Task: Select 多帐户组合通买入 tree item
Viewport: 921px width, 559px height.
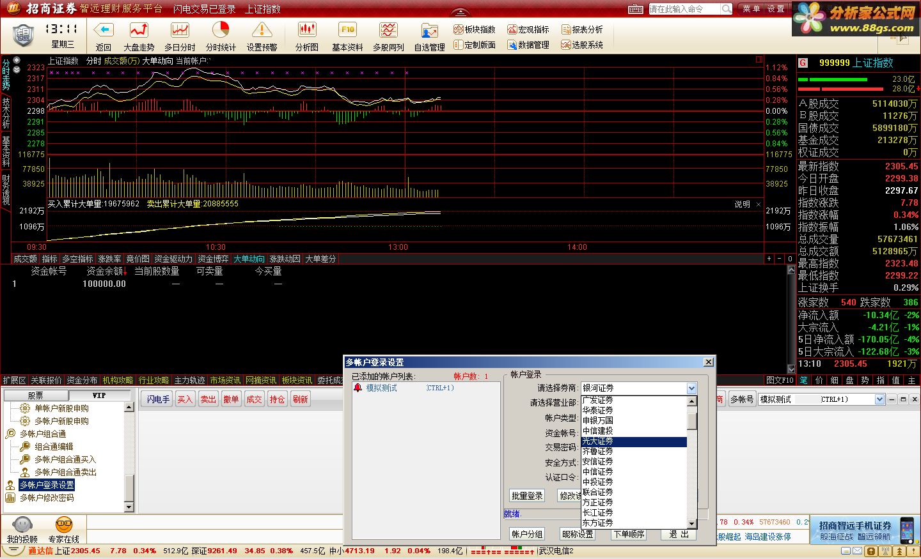Action: pos(65,459)
